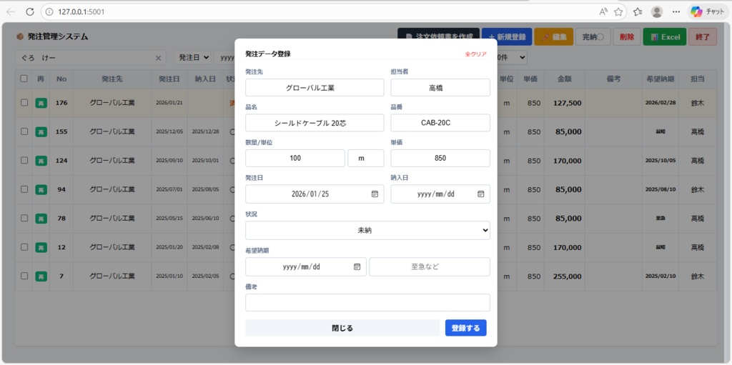Click the 希望納期 column header

coord(660,79)
